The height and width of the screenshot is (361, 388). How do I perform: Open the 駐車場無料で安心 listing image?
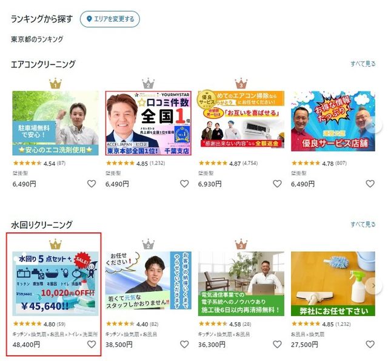coord(56,123)
